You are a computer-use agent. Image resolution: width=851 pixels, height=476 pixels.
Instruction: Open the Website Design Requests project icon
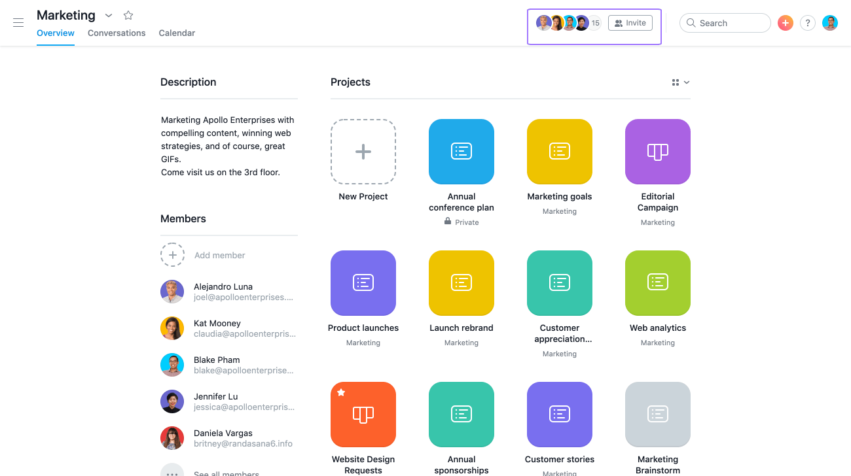tap(363, 414)
